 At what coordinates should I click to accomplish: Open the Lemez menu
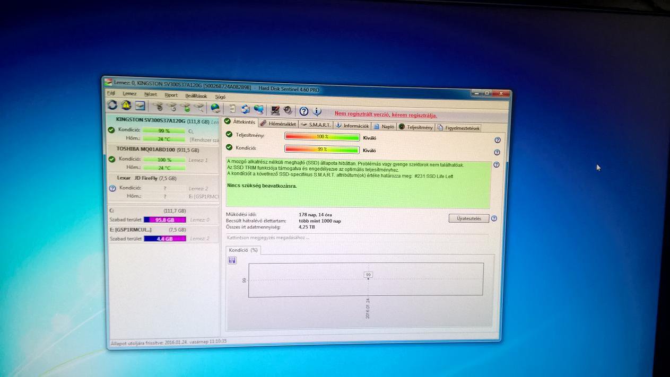pyautogui.click(x=129, y=93)
